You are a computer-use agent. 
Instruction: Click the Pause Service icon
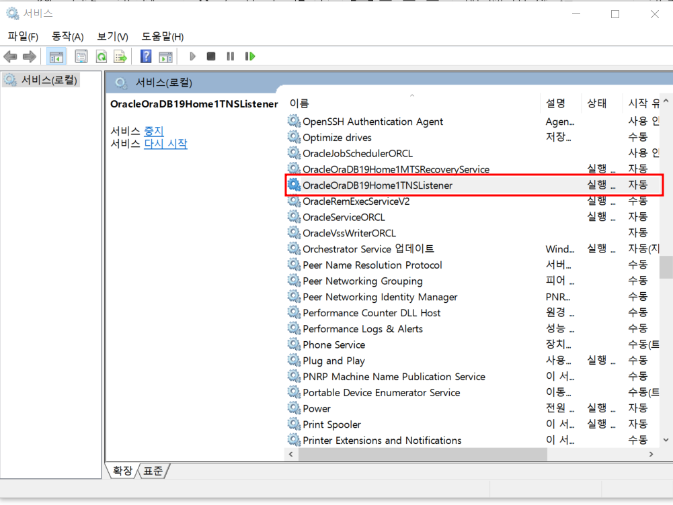pos(231,56)
